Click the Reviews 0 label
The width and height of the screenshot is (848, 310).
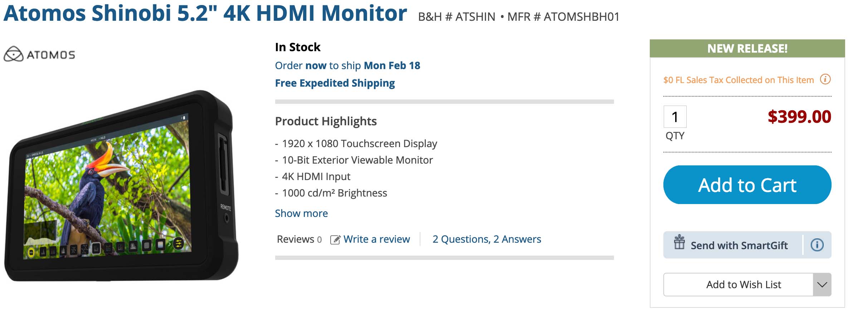pos(299,239)
